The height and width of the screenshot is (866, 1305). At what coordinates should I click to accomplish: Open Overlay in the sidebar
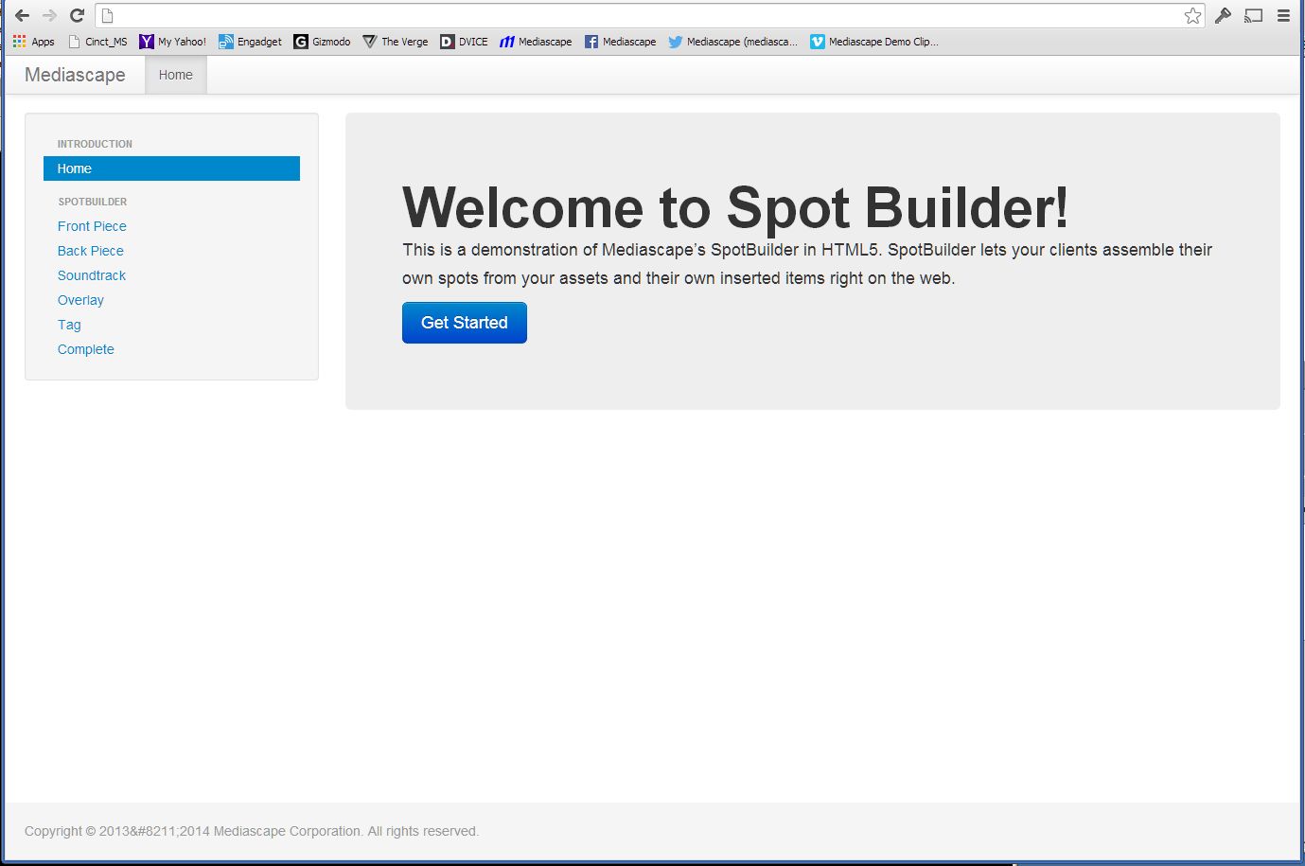coord(80,300)
